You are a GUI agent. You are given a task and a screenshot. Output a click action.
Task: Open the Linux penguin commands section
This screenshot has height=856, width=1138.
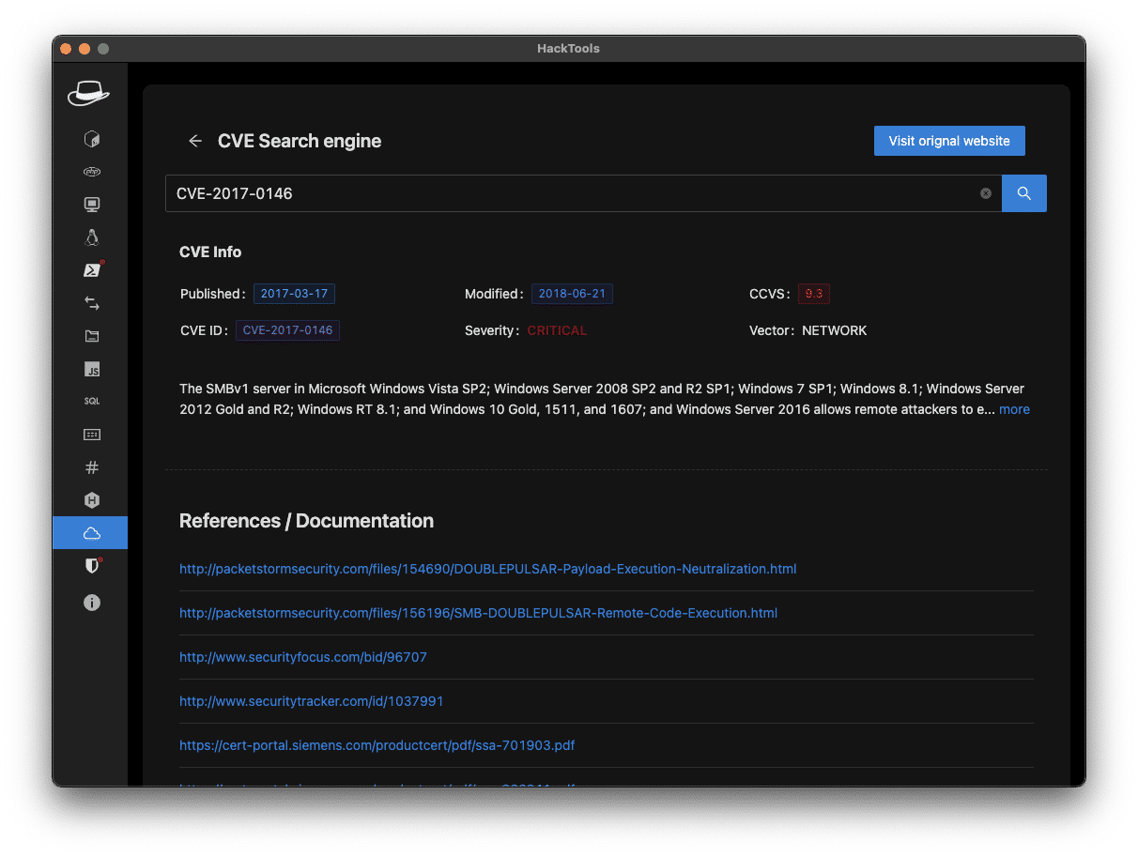(91, 237)
